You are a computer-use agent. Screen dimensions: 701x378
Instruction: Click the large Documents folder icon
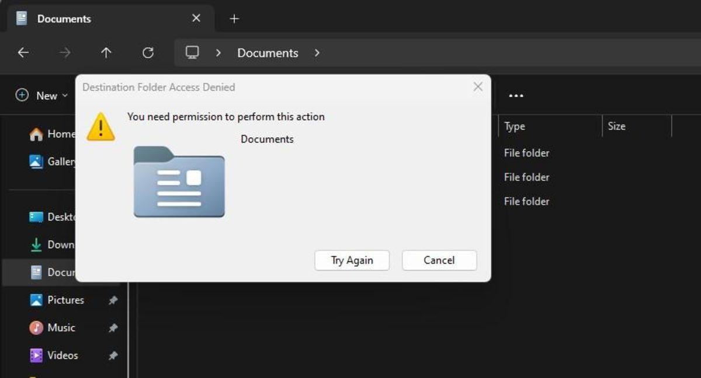click(179, 183)
